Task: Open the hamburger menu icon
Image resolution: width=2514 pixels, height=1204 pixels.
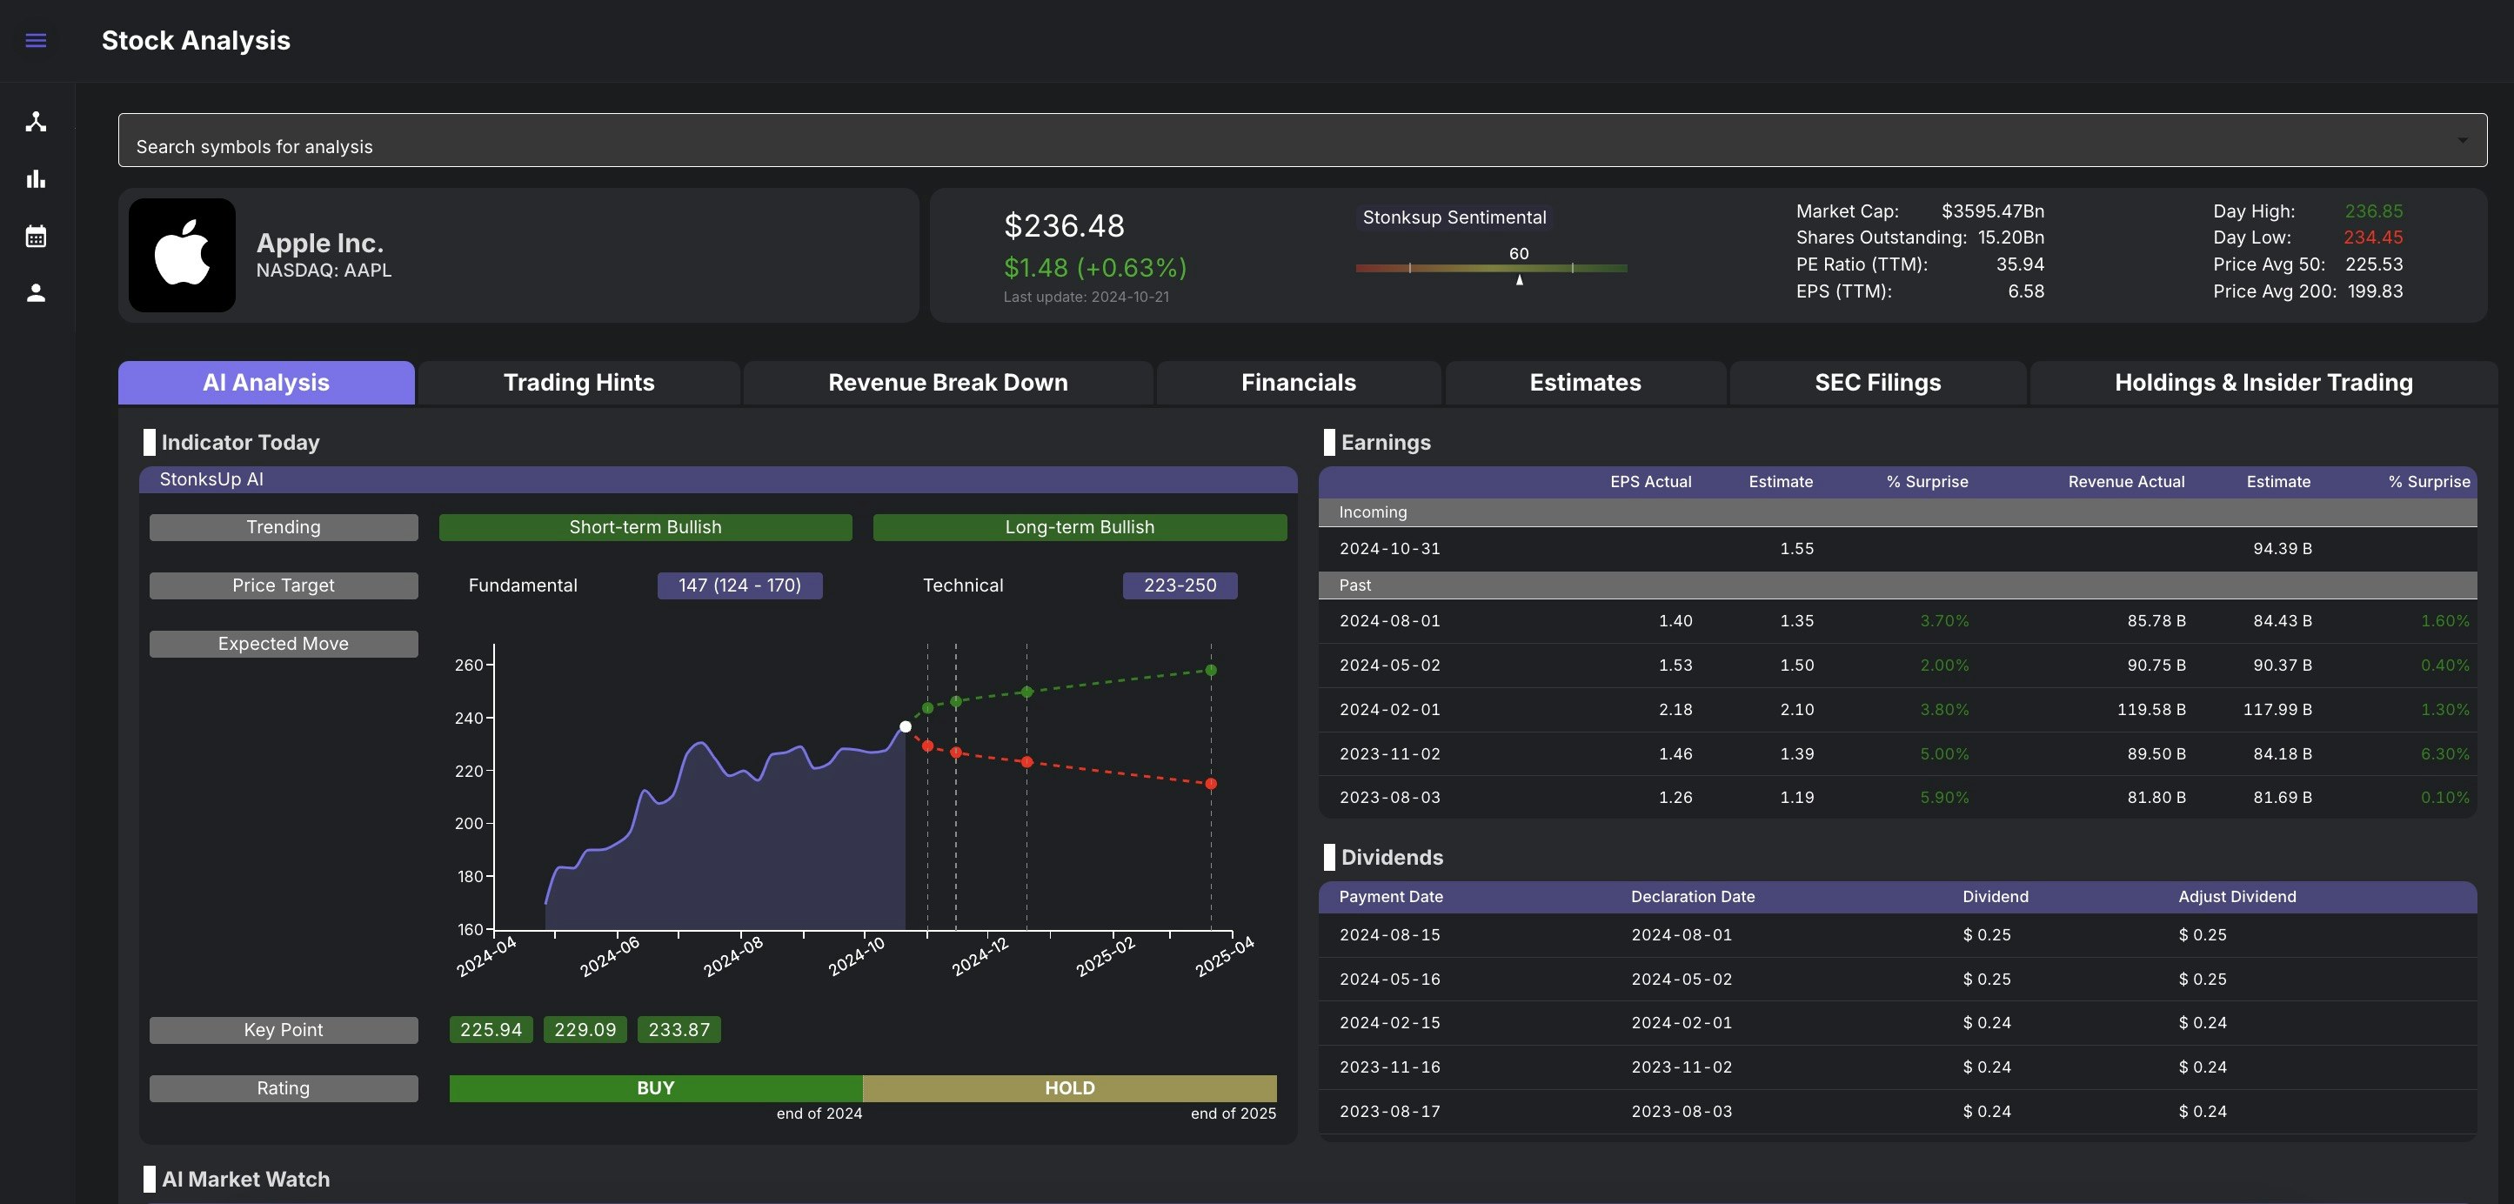Action: click(x=37, y=41)
